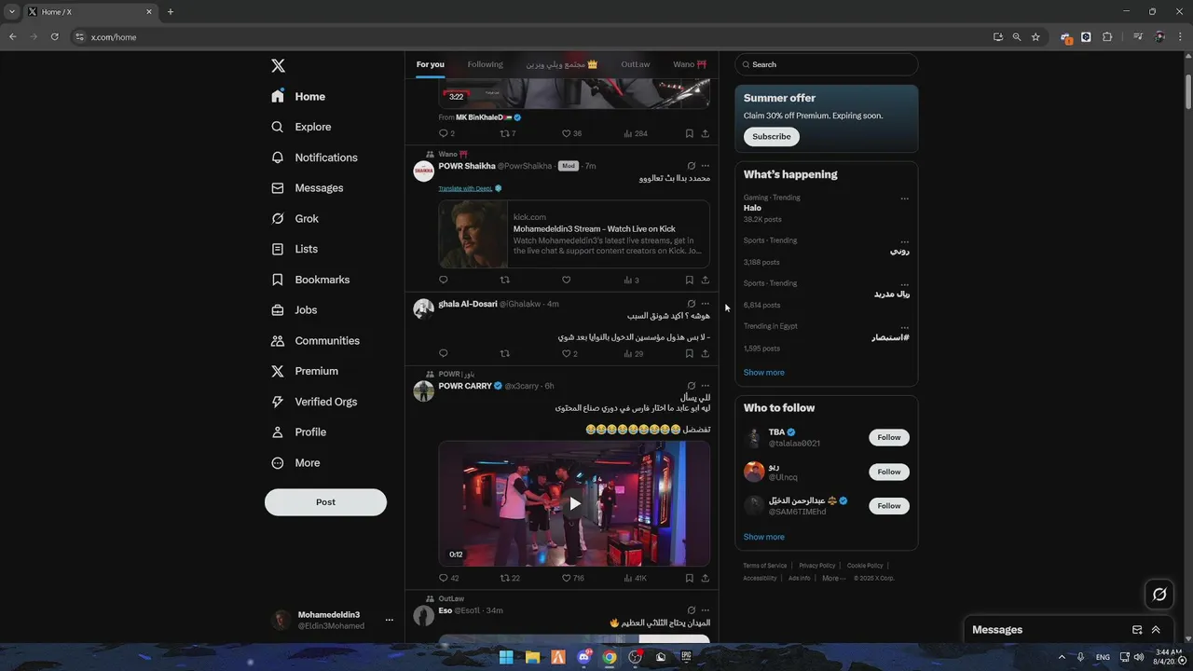
Task: Open the Communities page
Action: tap(315, 340)
